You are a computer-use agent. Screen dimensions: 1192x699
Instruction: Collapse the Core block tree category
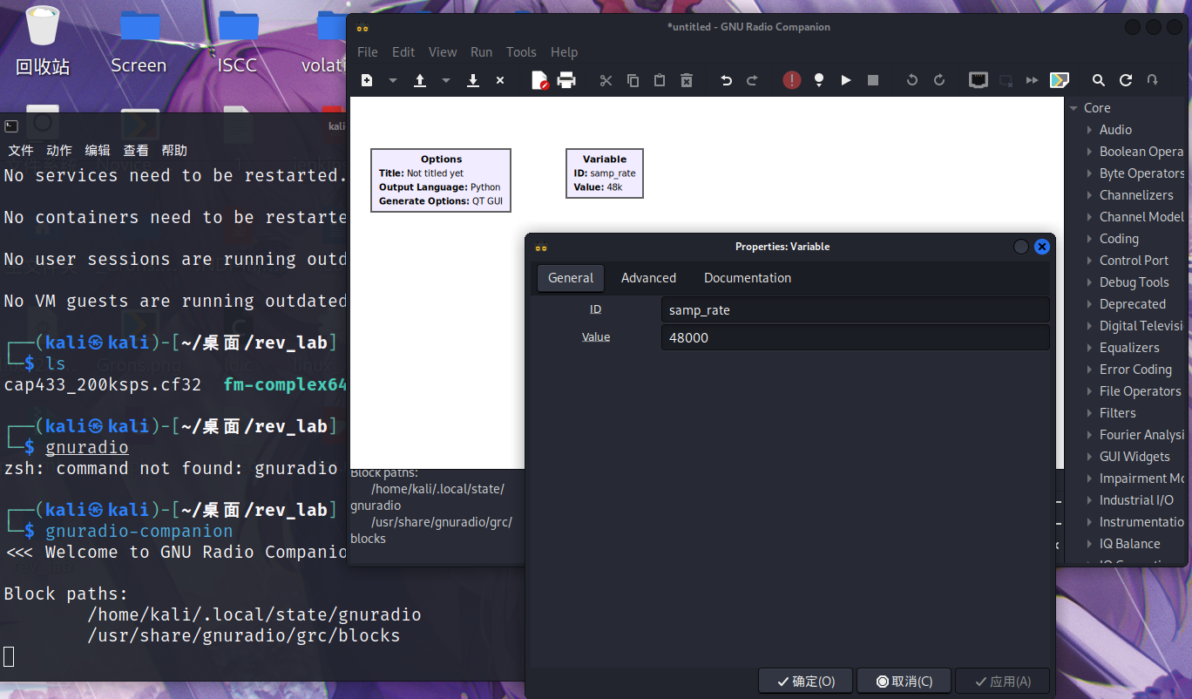[1073, 108]
